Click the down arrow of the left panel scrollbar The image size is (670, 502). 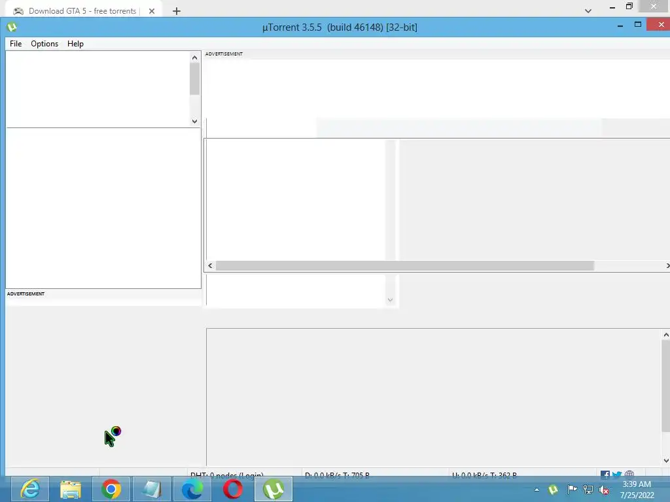click(195, 121)
